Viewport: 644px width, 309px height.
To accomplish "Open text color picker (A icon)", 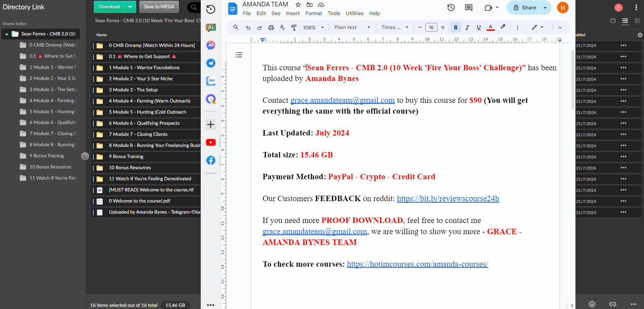I will point(490,28).
